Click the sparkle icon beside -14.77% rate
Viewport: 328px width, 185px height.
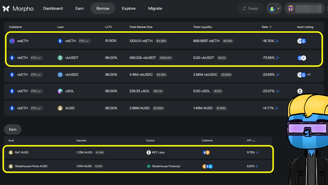pos(277,108)
